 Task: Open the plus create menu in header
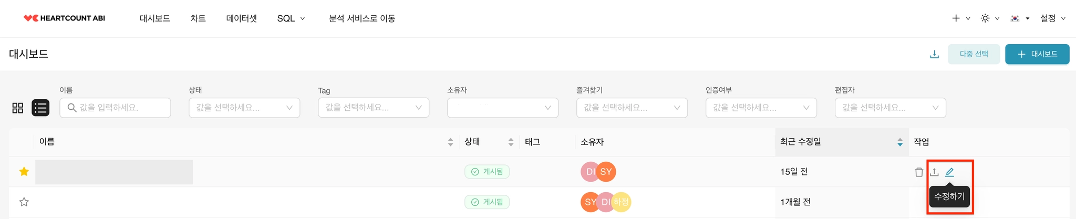tap(960, 18)
